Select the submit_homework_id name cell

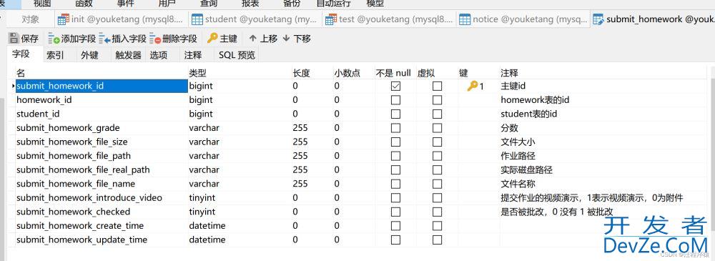(x=102, y=86)
